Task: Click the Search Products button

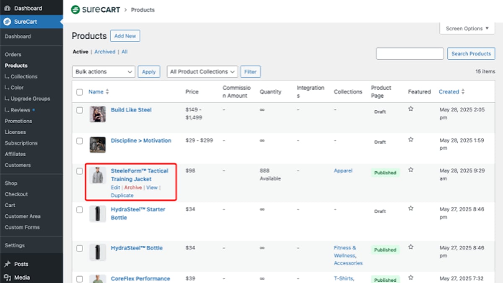Action: (471, 54)
